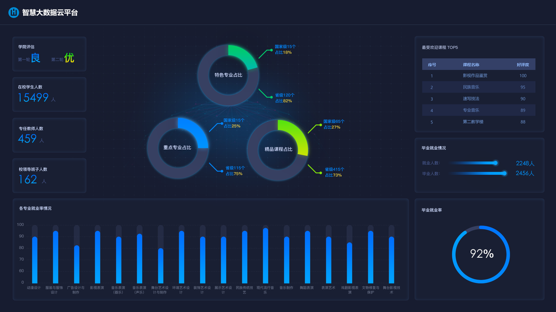Click the rating value 89
Viewport: 556px width, 312px height.
coord(523,110)
